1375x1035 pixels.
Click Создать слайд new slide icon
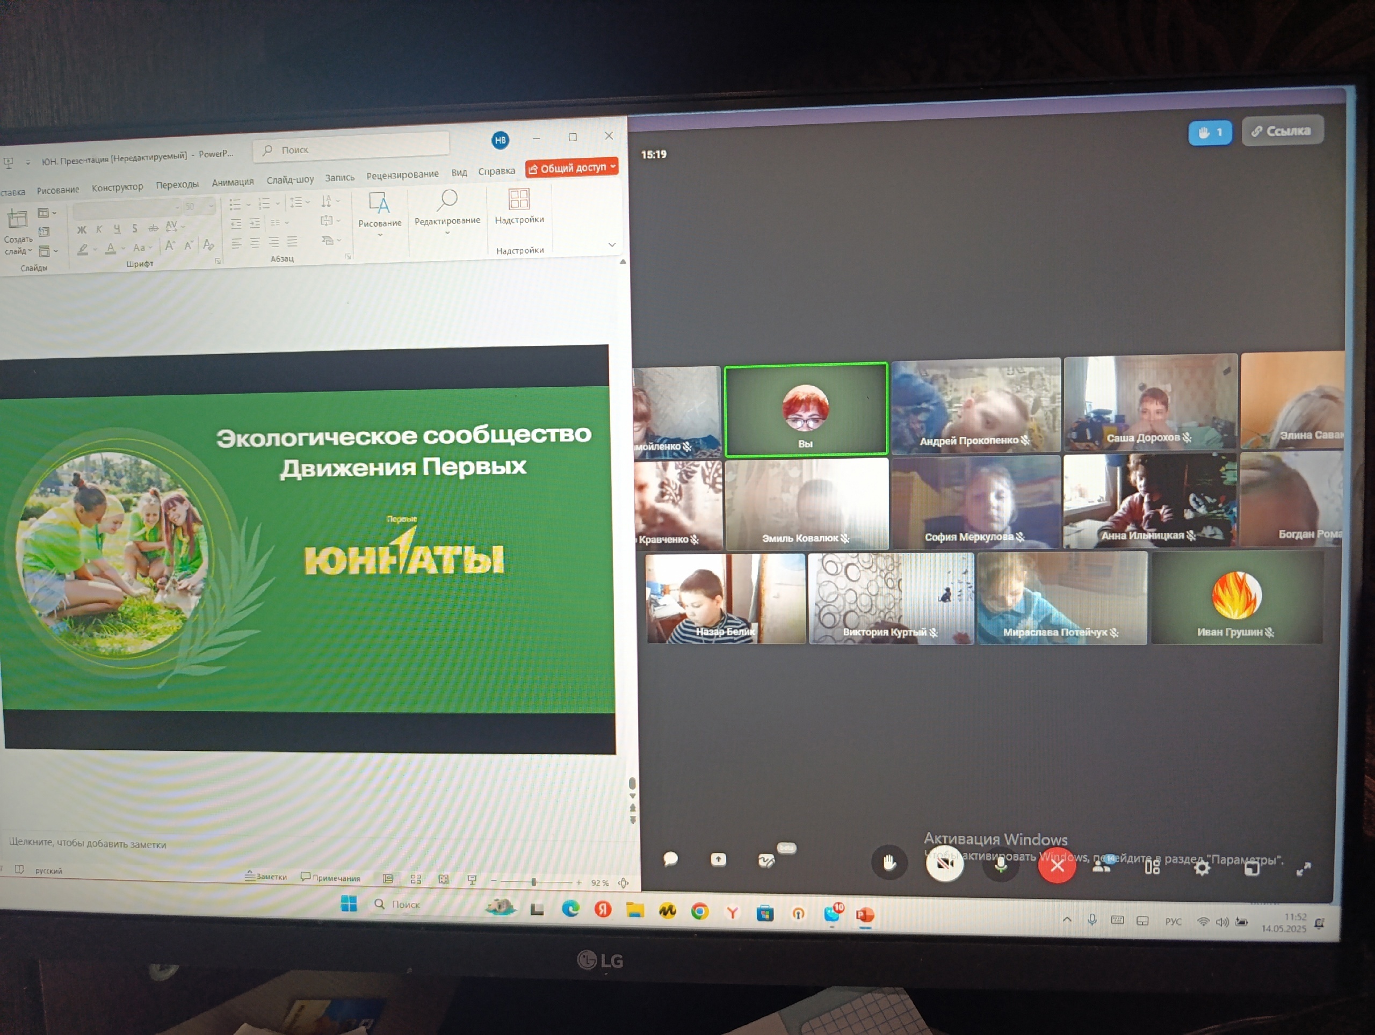[17, 219]
